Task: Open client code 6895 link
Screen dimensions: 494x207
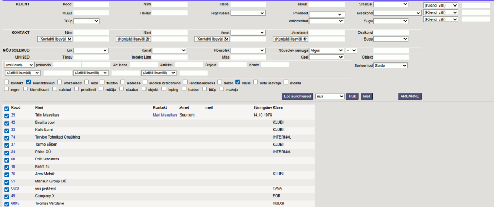Action: (15, 203)
